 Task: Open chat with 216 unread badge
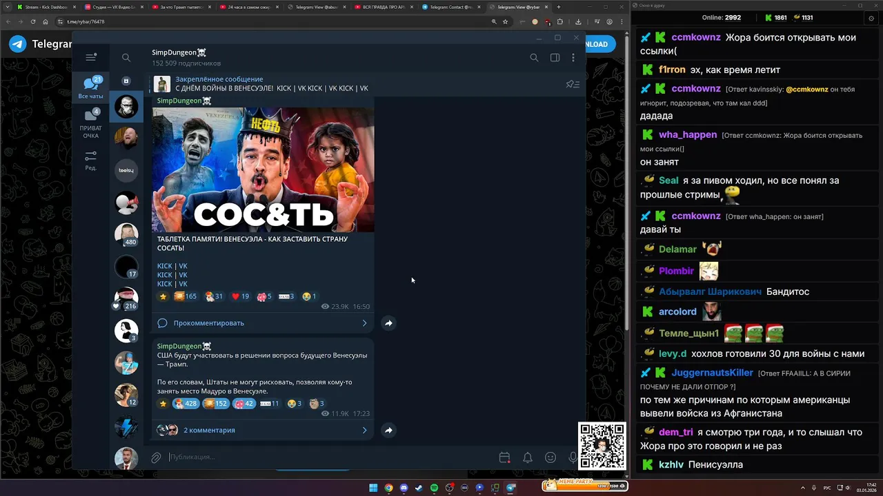(x=126, y=298)
